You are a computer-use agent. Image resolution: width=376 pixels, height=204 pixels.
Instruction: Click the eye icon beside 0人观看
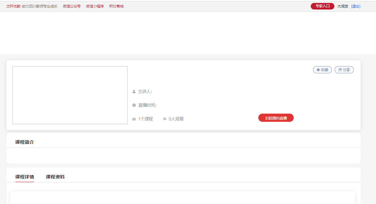point(165,119)
